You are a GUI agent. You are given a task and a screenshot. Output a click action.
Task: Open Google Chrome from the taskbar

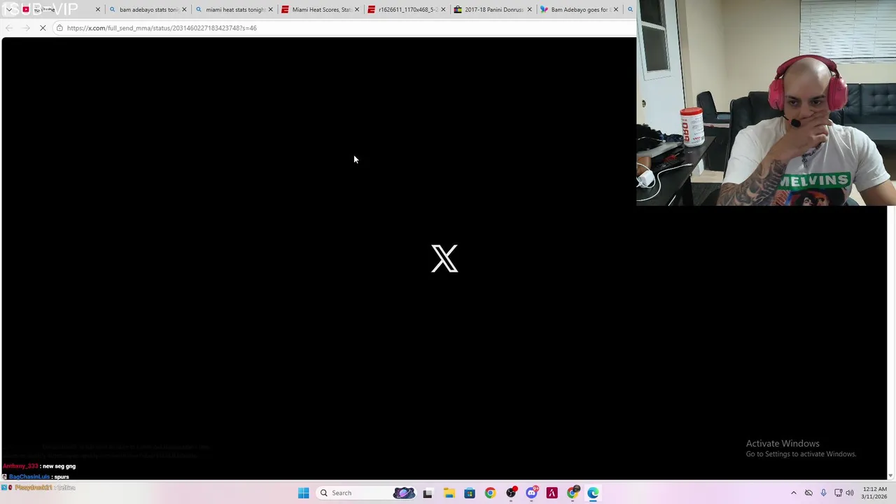coord(490,493)
